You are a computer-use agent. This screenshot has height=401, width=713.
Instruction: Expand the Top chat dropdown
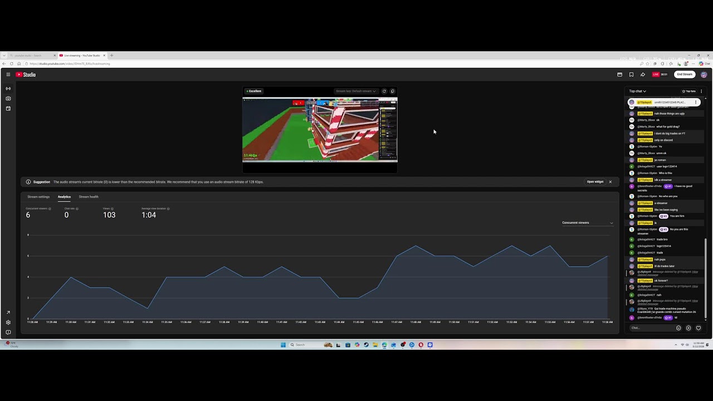click(637, 91)
